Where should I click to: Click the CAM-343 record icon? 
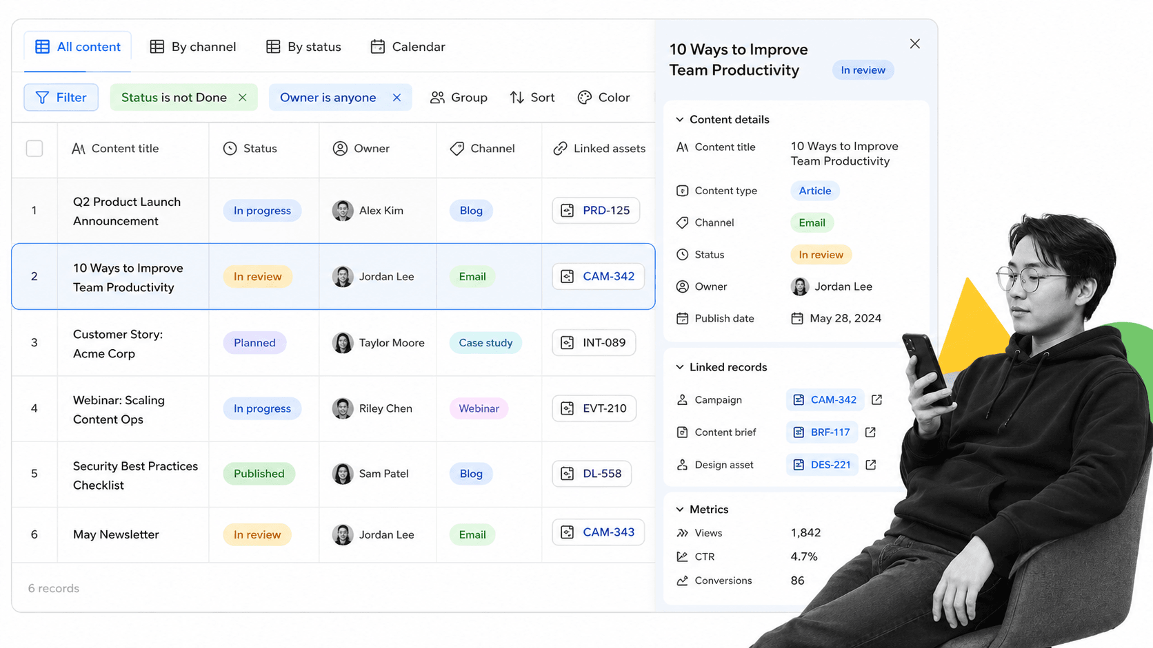point(568,532)
